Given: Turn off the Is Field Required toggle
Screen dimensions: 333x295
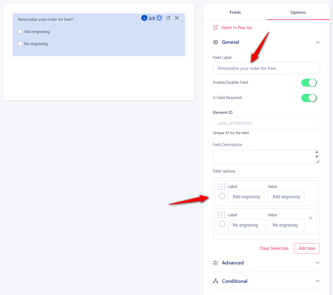Looking at the screenshot, I should [309, 98].
